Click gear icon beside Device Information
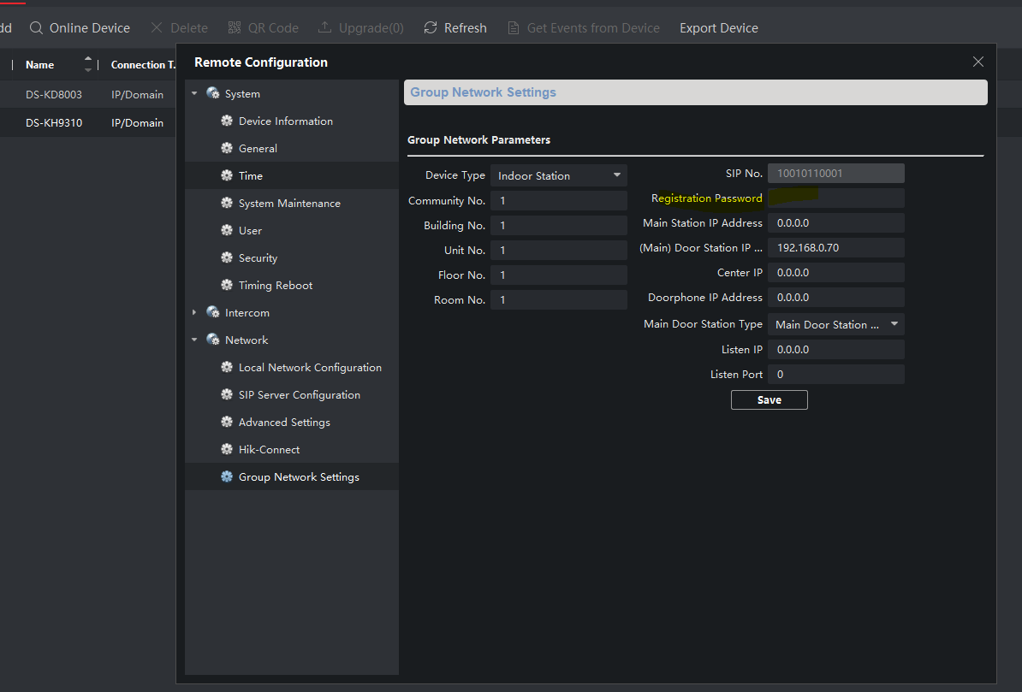Screen dimensions: 1022x692 pyautogui.click(x=227, y=121)
